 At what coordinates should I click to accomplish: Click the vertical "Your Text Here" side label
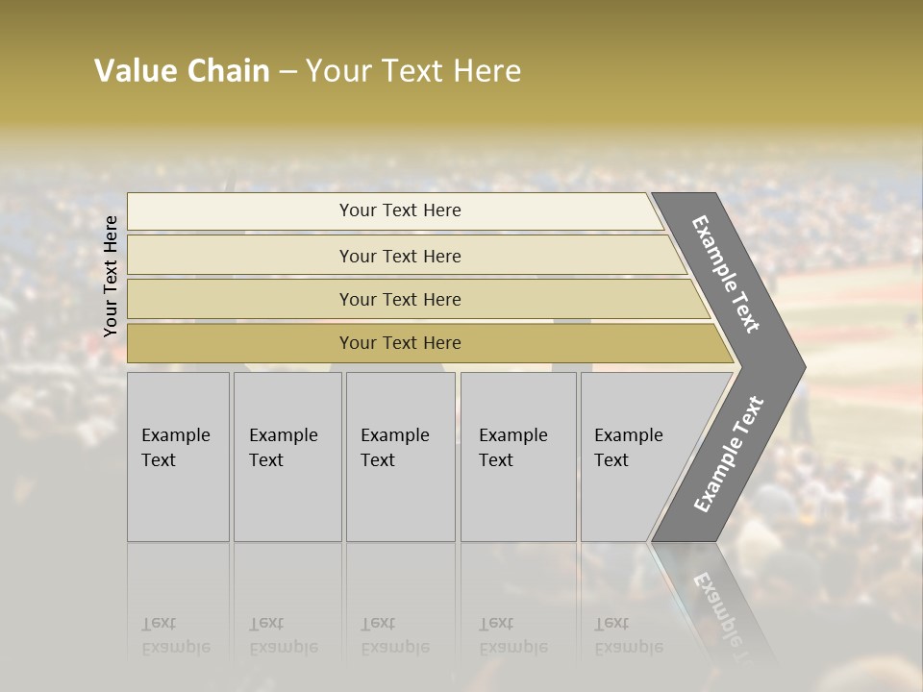click(x=111, y=276)
